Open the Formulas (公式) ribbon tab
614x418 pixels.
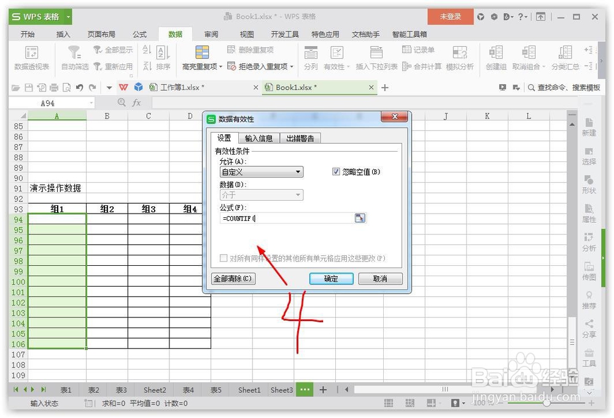(x=139, y=34)
